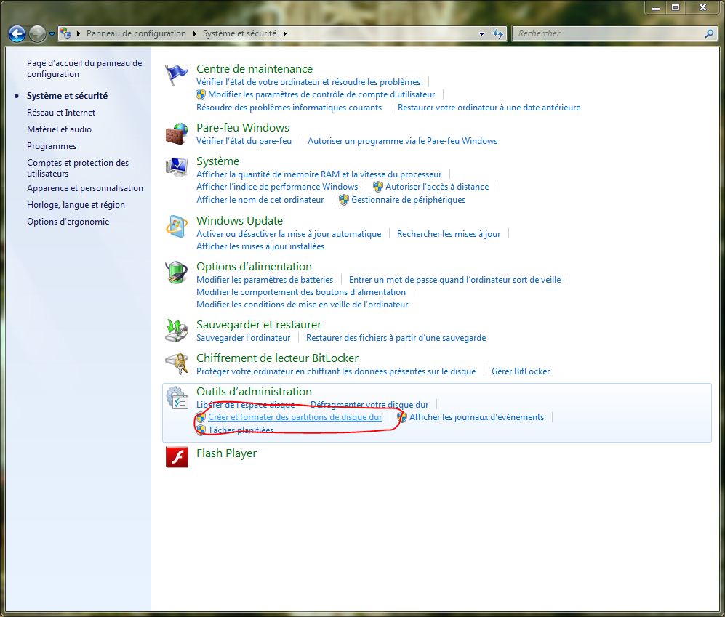Click the Sauvegarder et restaurer icon
The width and height of the screenshot is (725, 617).
pyautogui.click(x=177, y=331)
